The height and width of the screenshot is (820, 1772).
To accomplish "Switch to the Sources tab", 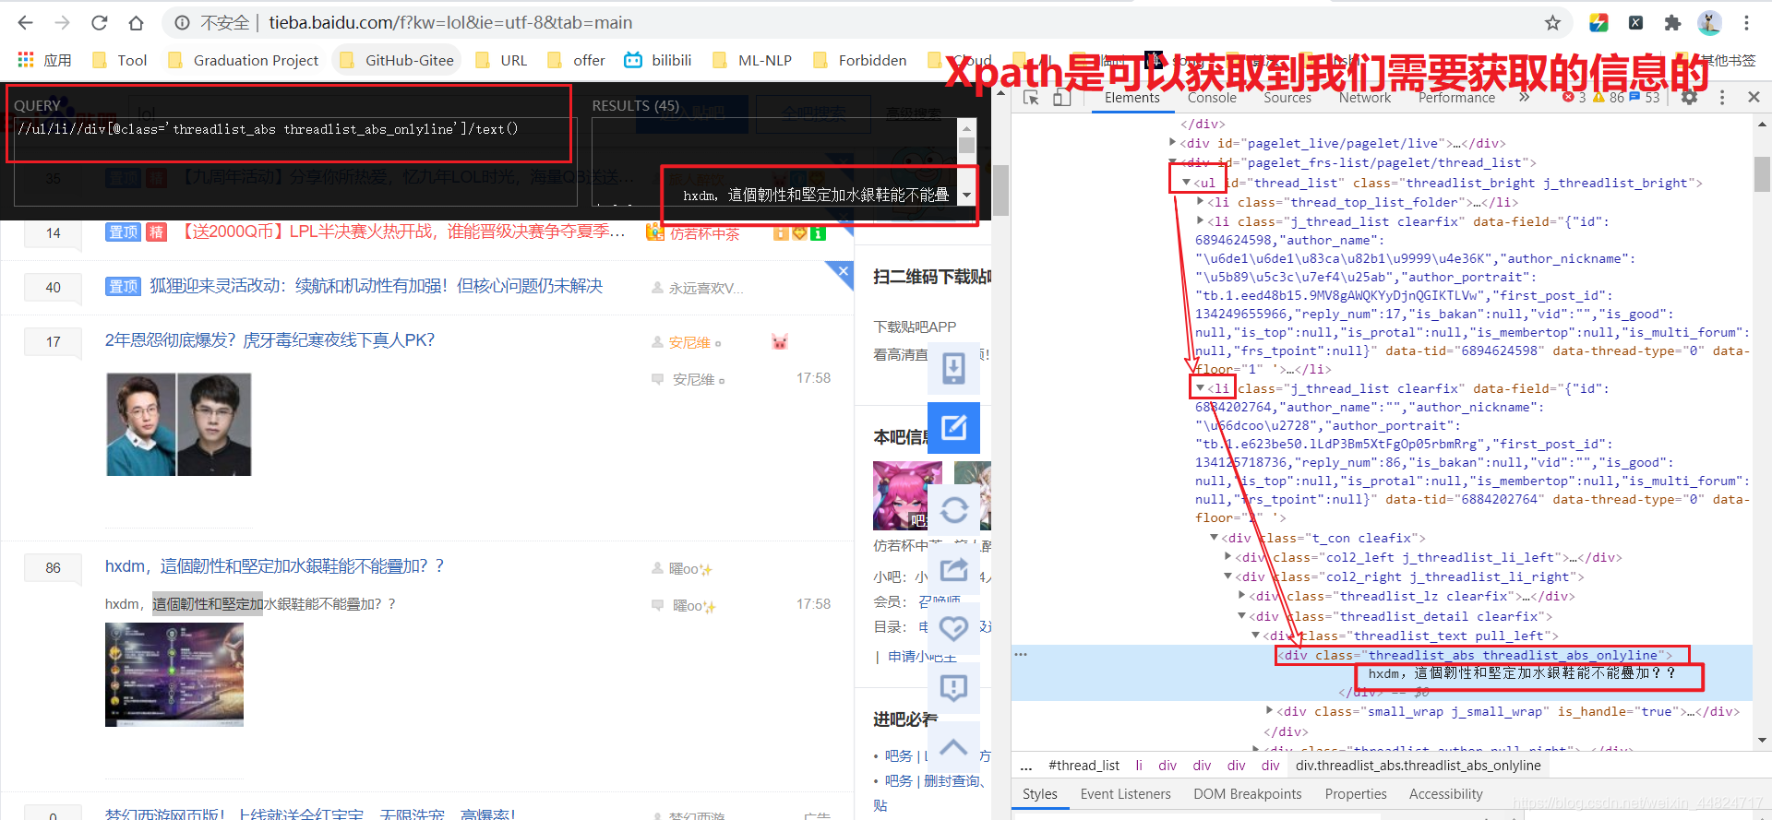I will pyautogui.click(x=1287, y=98).
